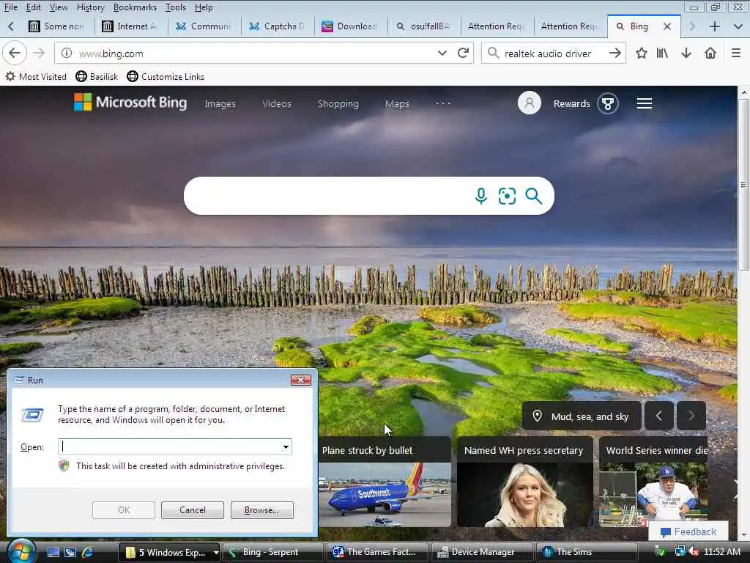Click the Bing account profile icon
The image size is (750, 563).
529,103
